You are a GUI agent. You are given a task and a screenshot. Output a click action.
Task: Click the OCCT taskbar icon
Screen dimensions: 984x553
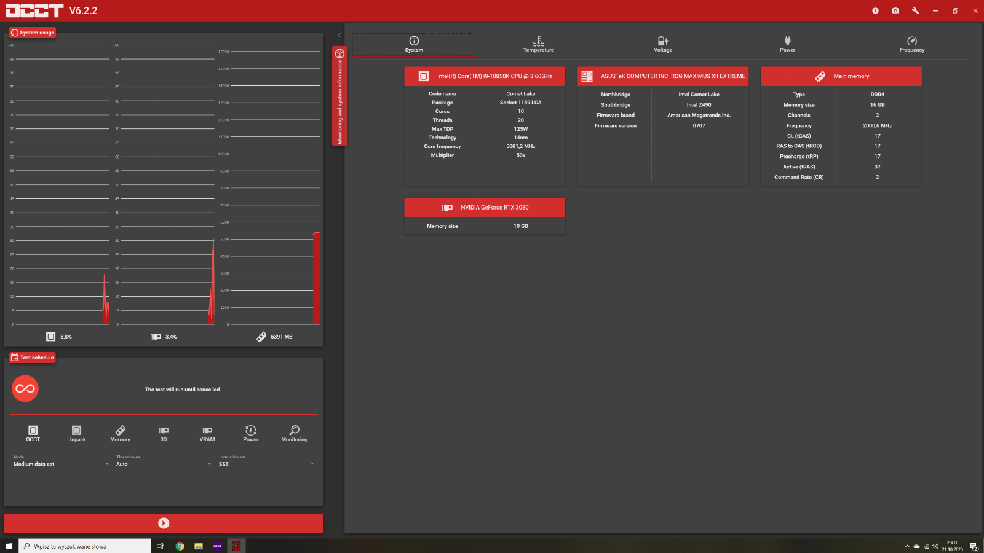236,546
